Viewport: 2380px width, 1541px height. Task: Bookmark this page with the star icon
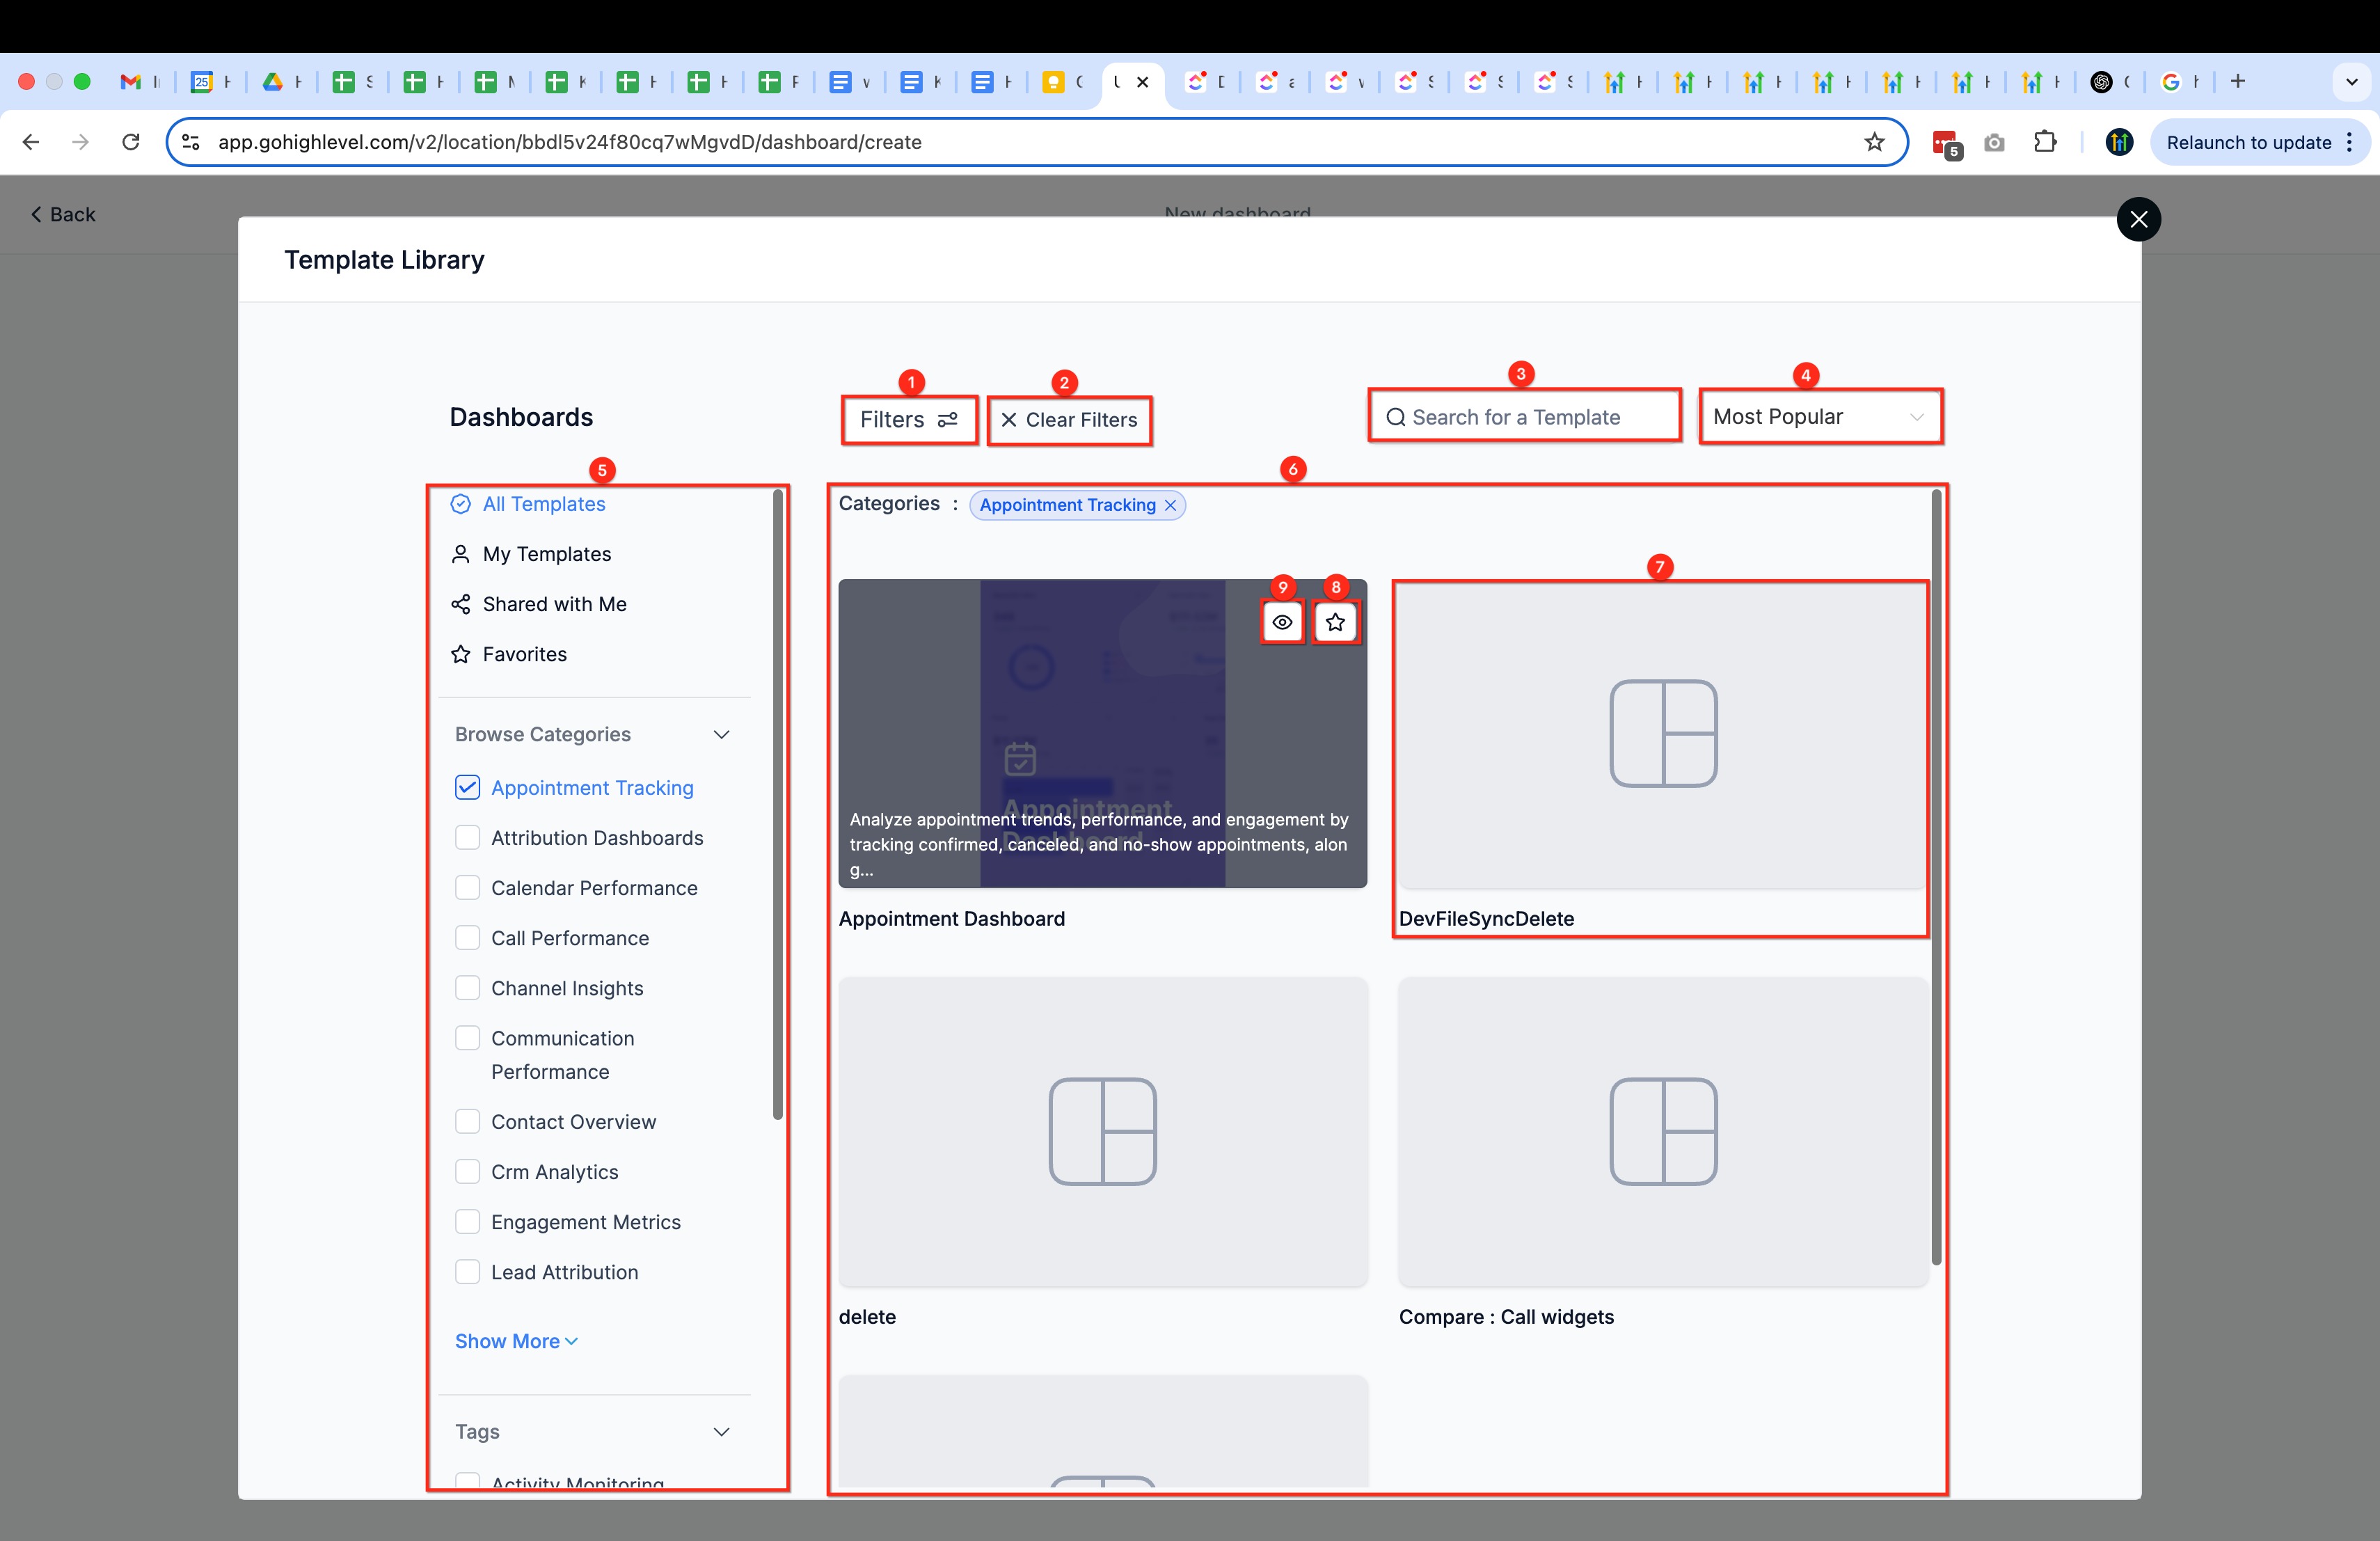tap(1874, 142)
